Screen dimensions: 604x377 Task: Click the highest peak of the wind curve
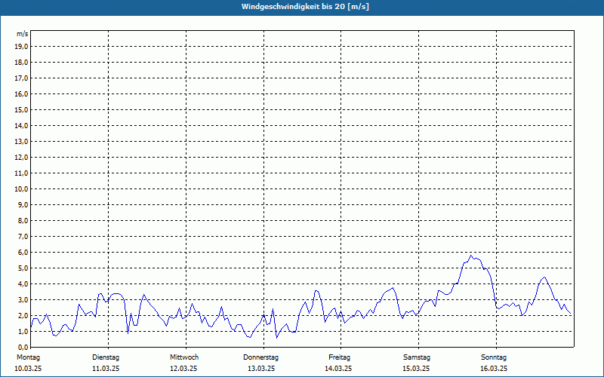471,256
